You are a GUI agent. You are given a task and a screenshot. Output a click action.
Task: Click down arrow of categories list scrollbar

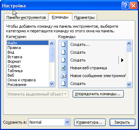click(51, 84)
